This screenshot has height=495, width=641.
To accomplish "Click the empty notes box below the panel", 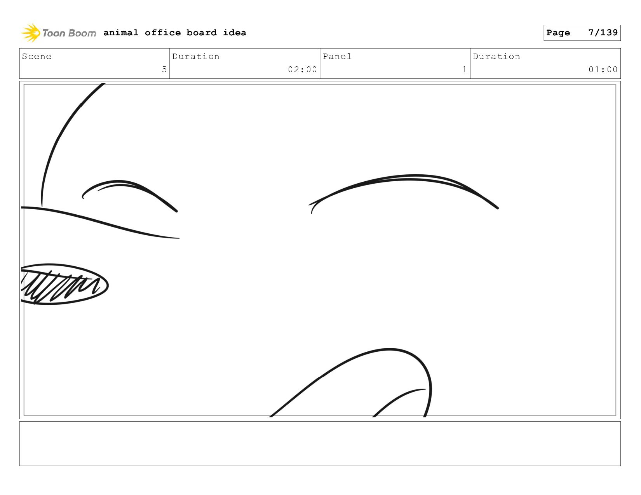I will (x=320, y=443).
